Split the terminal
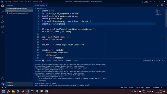This screenshot has height=94, width=167. [157, 61]
